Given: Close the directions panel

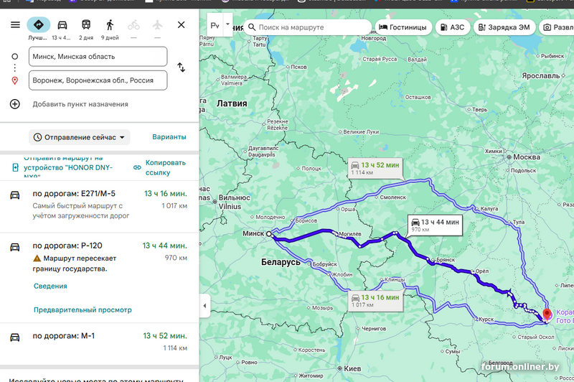Looking at the screenshot, I should [x=182, y=25].
